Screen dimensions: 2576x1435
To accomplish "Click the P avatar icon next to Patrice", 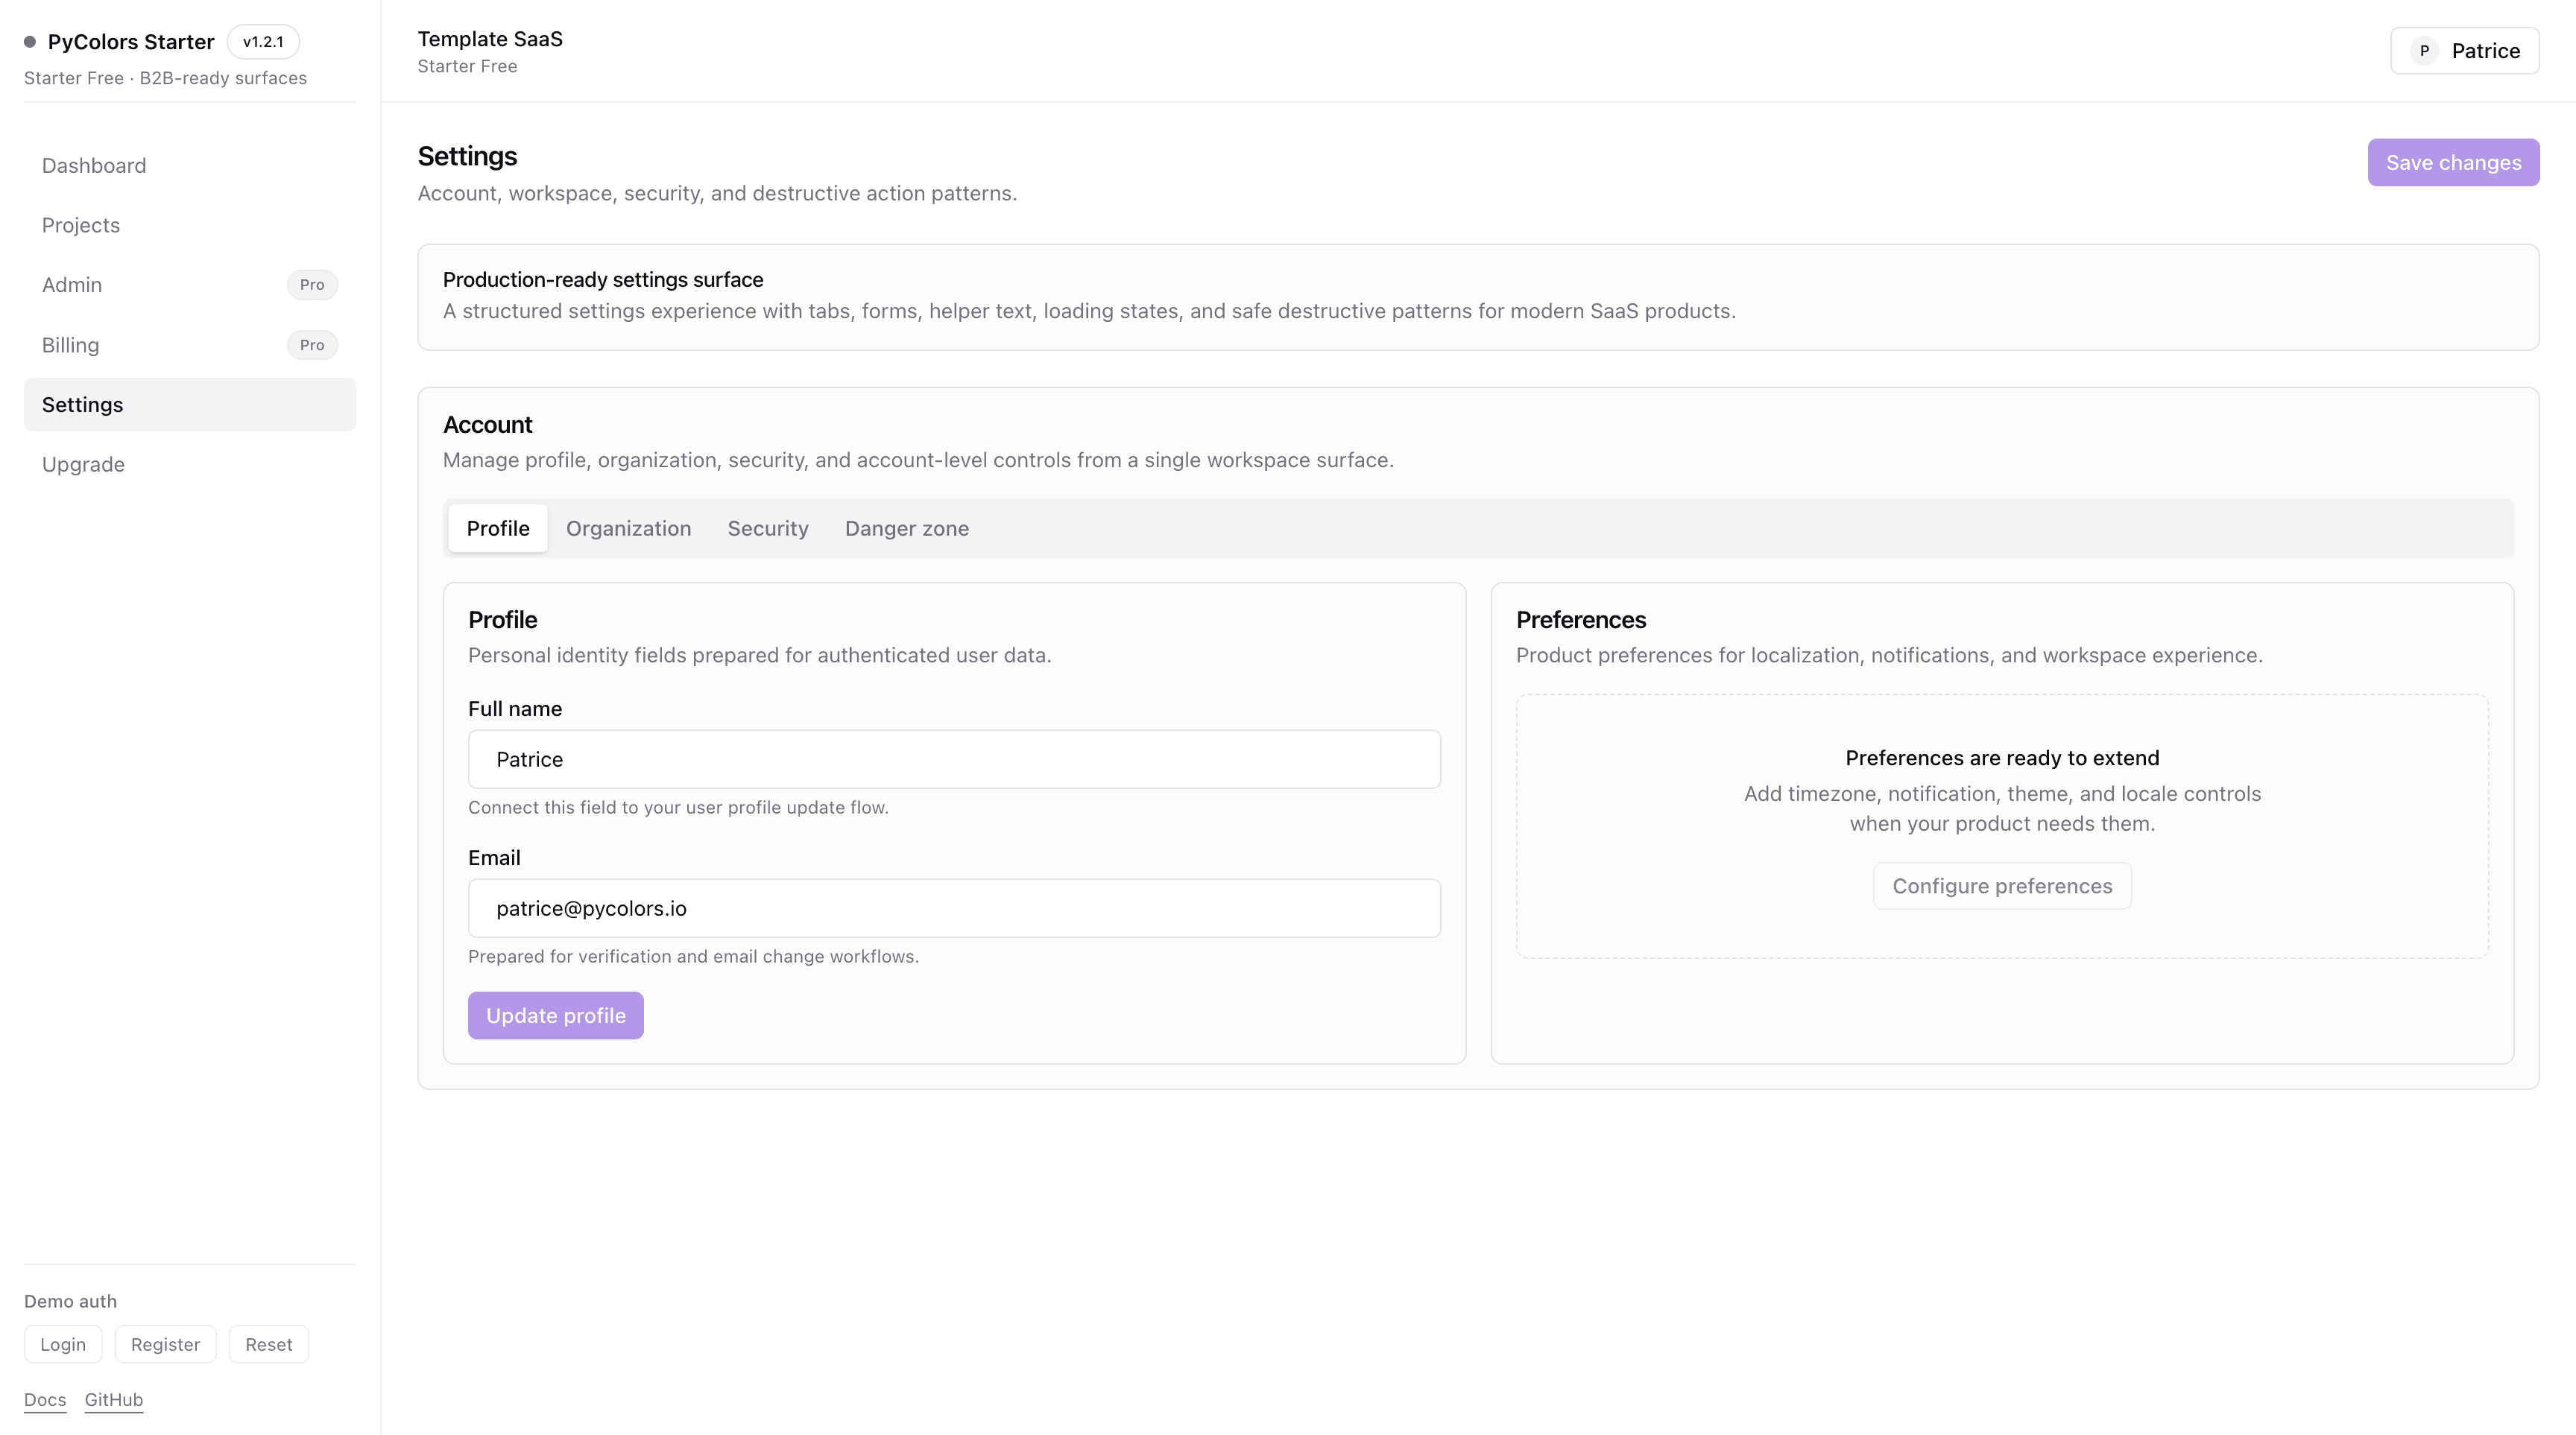I will 2424,51.
